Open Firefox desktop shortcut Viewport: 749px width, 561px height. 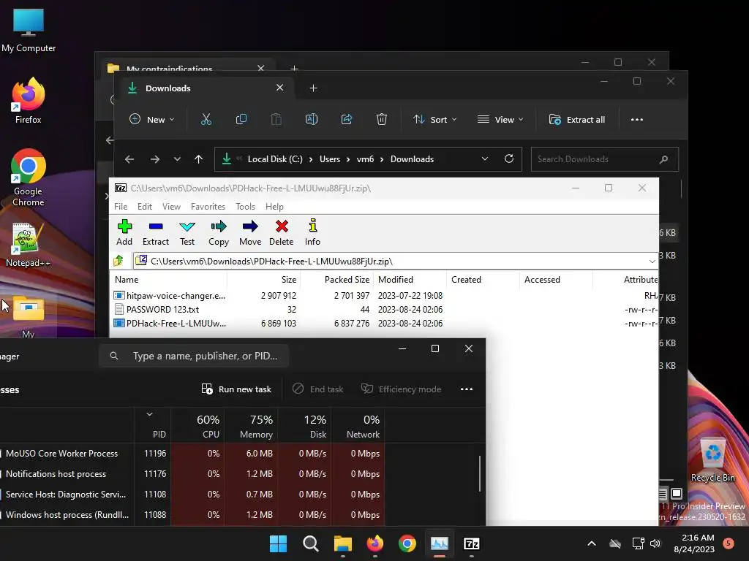[x=29, y=101]
